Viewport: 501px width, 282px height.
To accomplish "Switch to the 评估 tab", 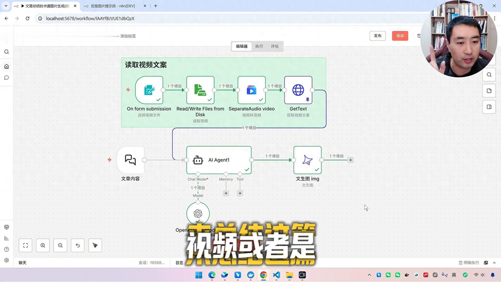I will pyautogui.click(x=275, y=46).
